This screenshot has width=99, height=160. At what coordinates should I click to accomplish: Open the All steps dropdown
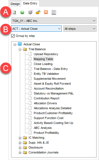[80, 29]
